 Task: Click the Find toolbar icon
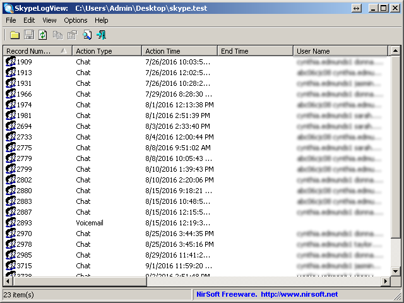point(87,35)
